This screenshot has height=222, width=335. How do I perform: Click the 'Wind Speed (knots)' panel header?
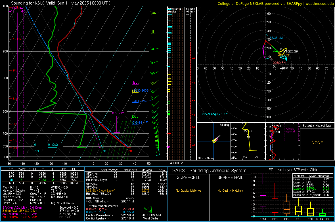174,10
